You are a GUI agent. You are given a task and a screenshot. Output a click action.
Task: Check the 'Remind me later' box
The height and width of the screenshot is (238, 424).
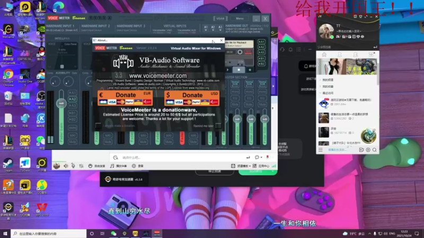point(218,126)
